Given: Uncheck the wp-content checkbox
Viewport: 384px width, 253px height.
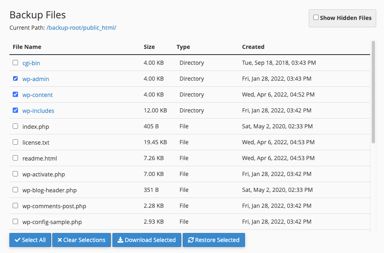Looking at the screenshot, I should pos(16,95).
